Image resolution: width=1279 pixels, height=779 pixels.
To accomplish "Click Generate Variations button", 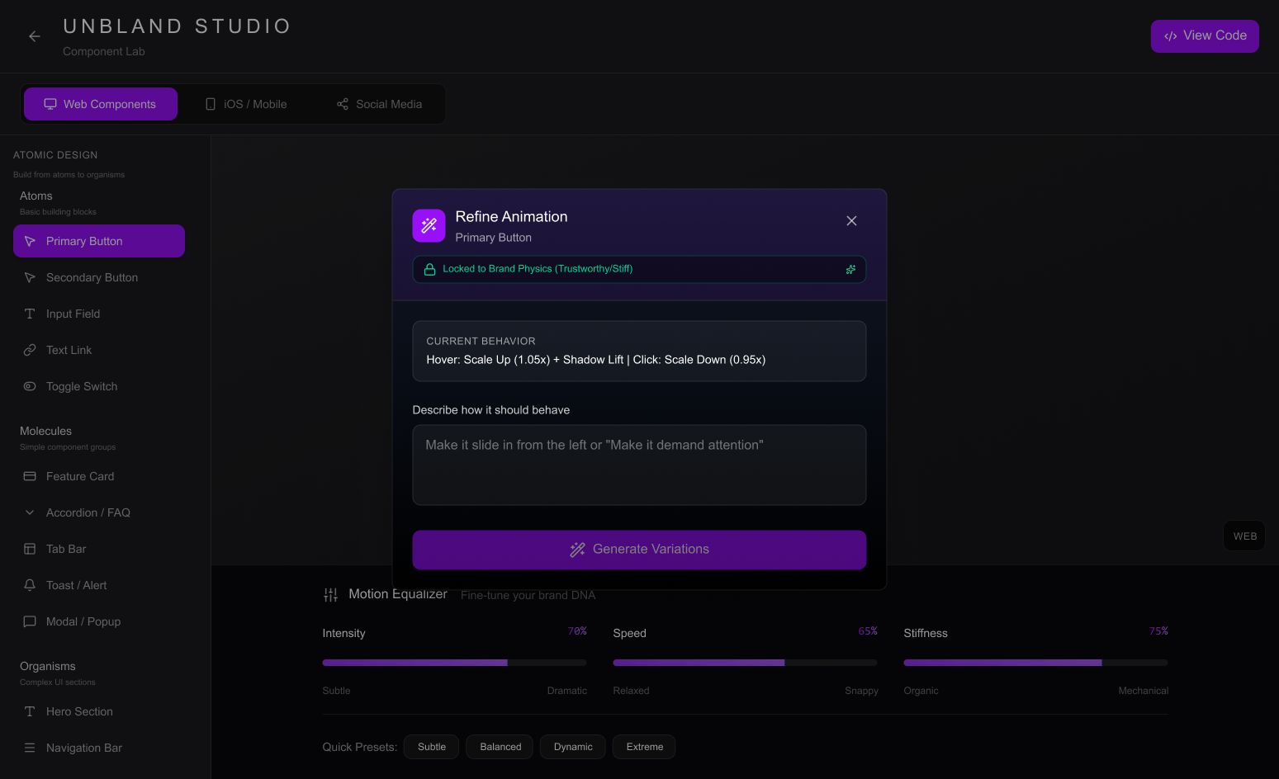I will (x=639, y=550).
